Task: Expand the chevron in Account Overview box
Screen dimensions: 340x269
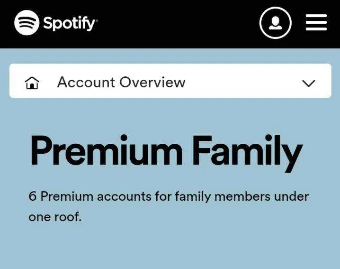Action: (x=309, y=83)
